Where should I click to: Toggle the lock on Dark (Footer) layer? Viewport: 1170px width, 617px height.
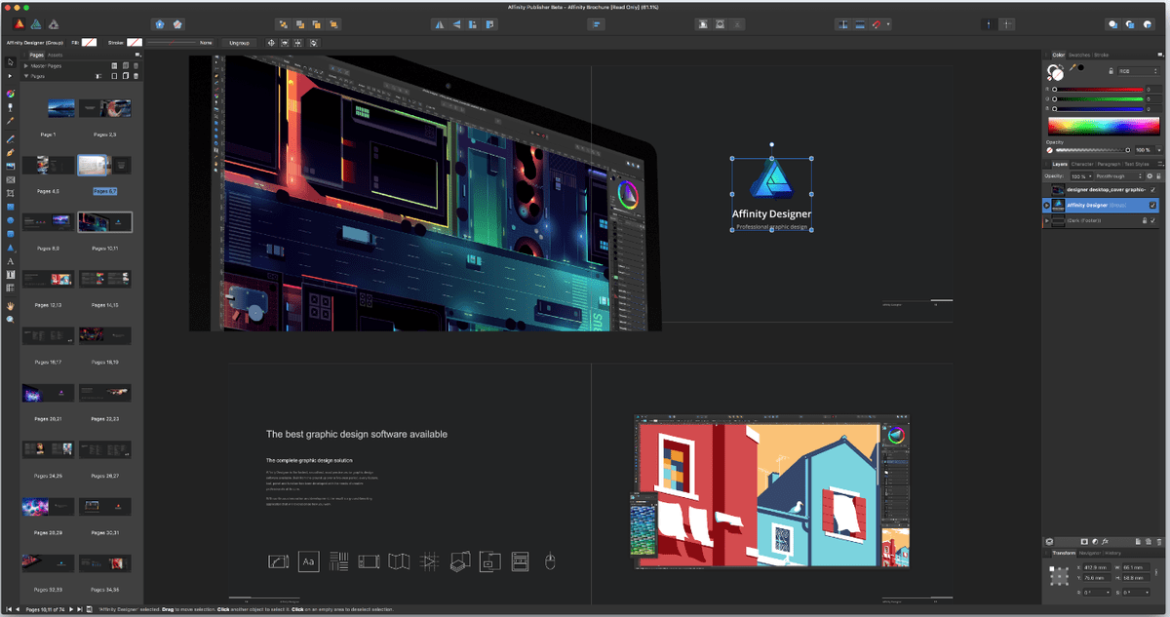1144,220
